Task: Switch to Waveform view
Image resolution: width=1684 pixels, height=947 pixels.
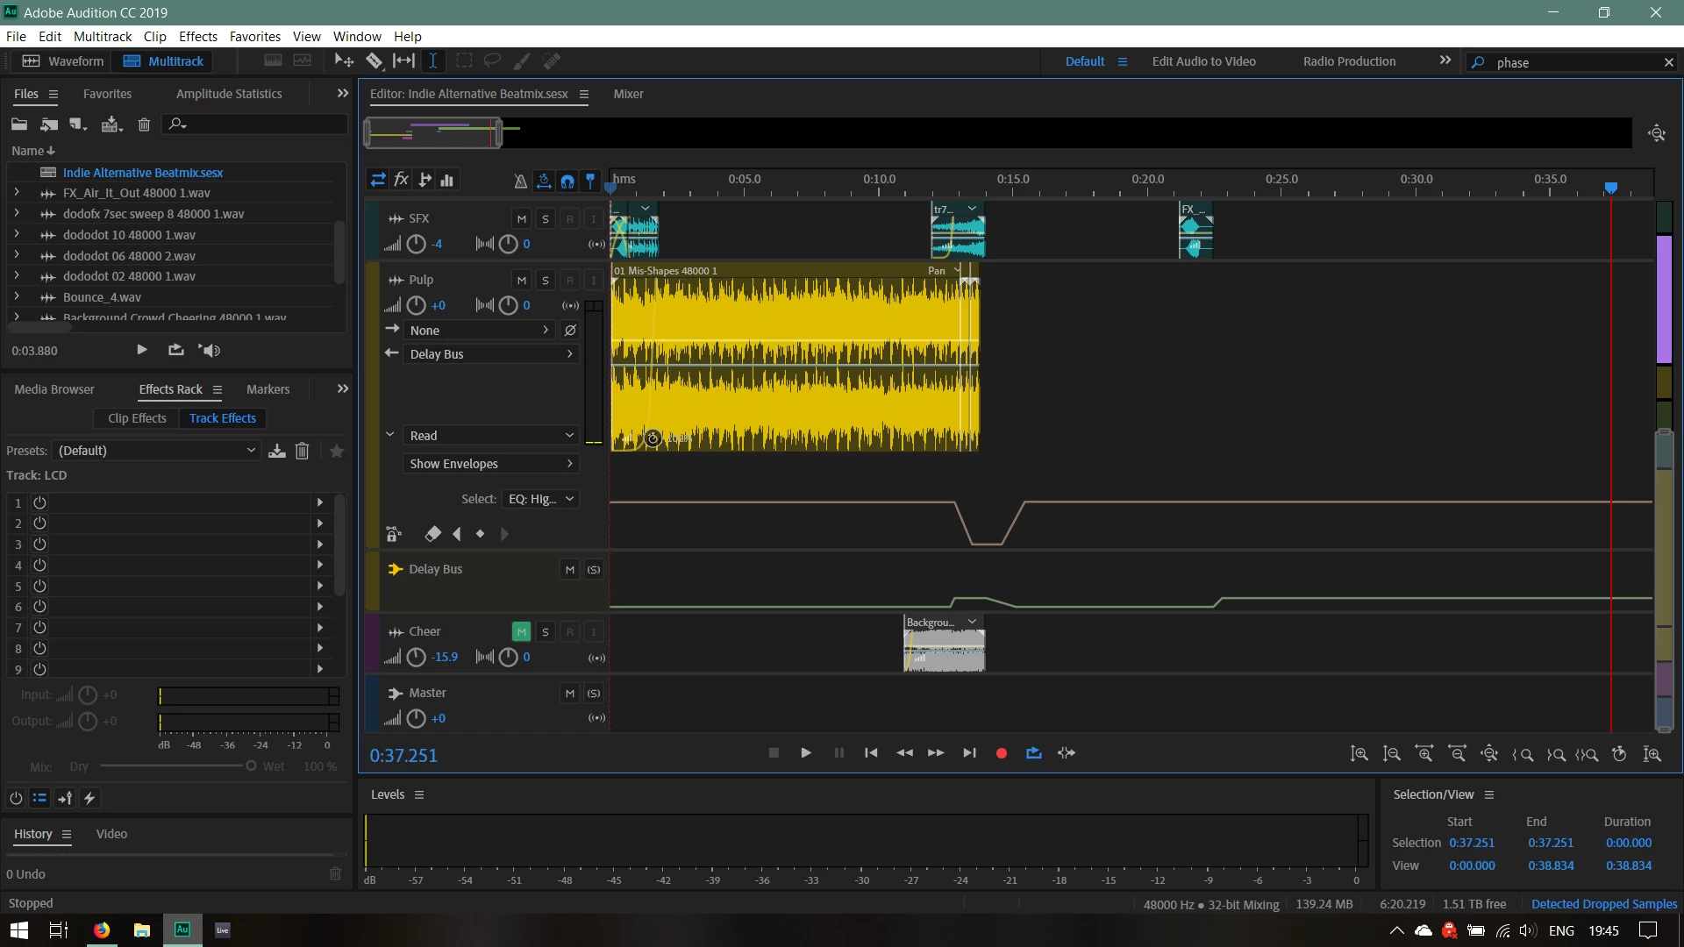Action: pyautogui.click(x=63, y=61)
